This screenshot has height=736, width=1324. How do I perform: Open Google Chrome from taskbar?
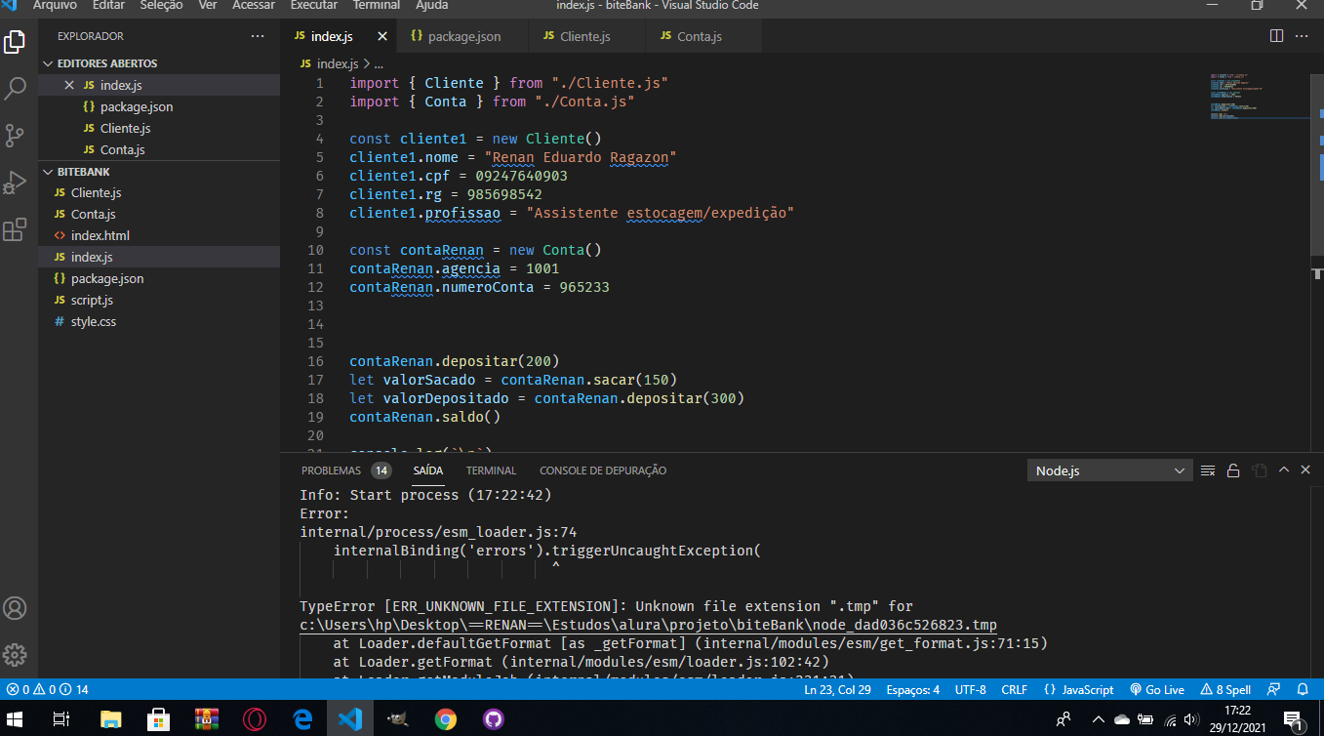click(x=445, y=719)
